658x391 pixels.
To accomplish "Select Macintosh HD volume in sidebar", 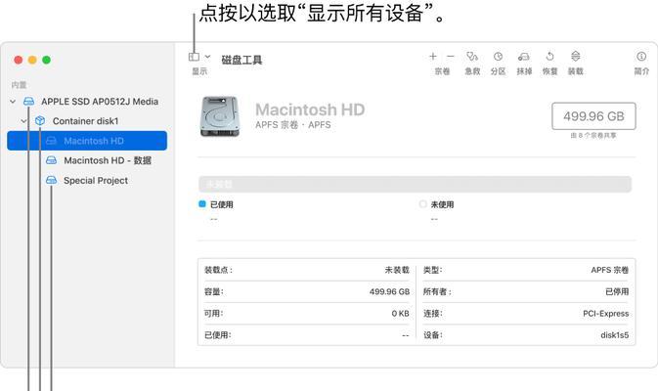I will 87,141.
